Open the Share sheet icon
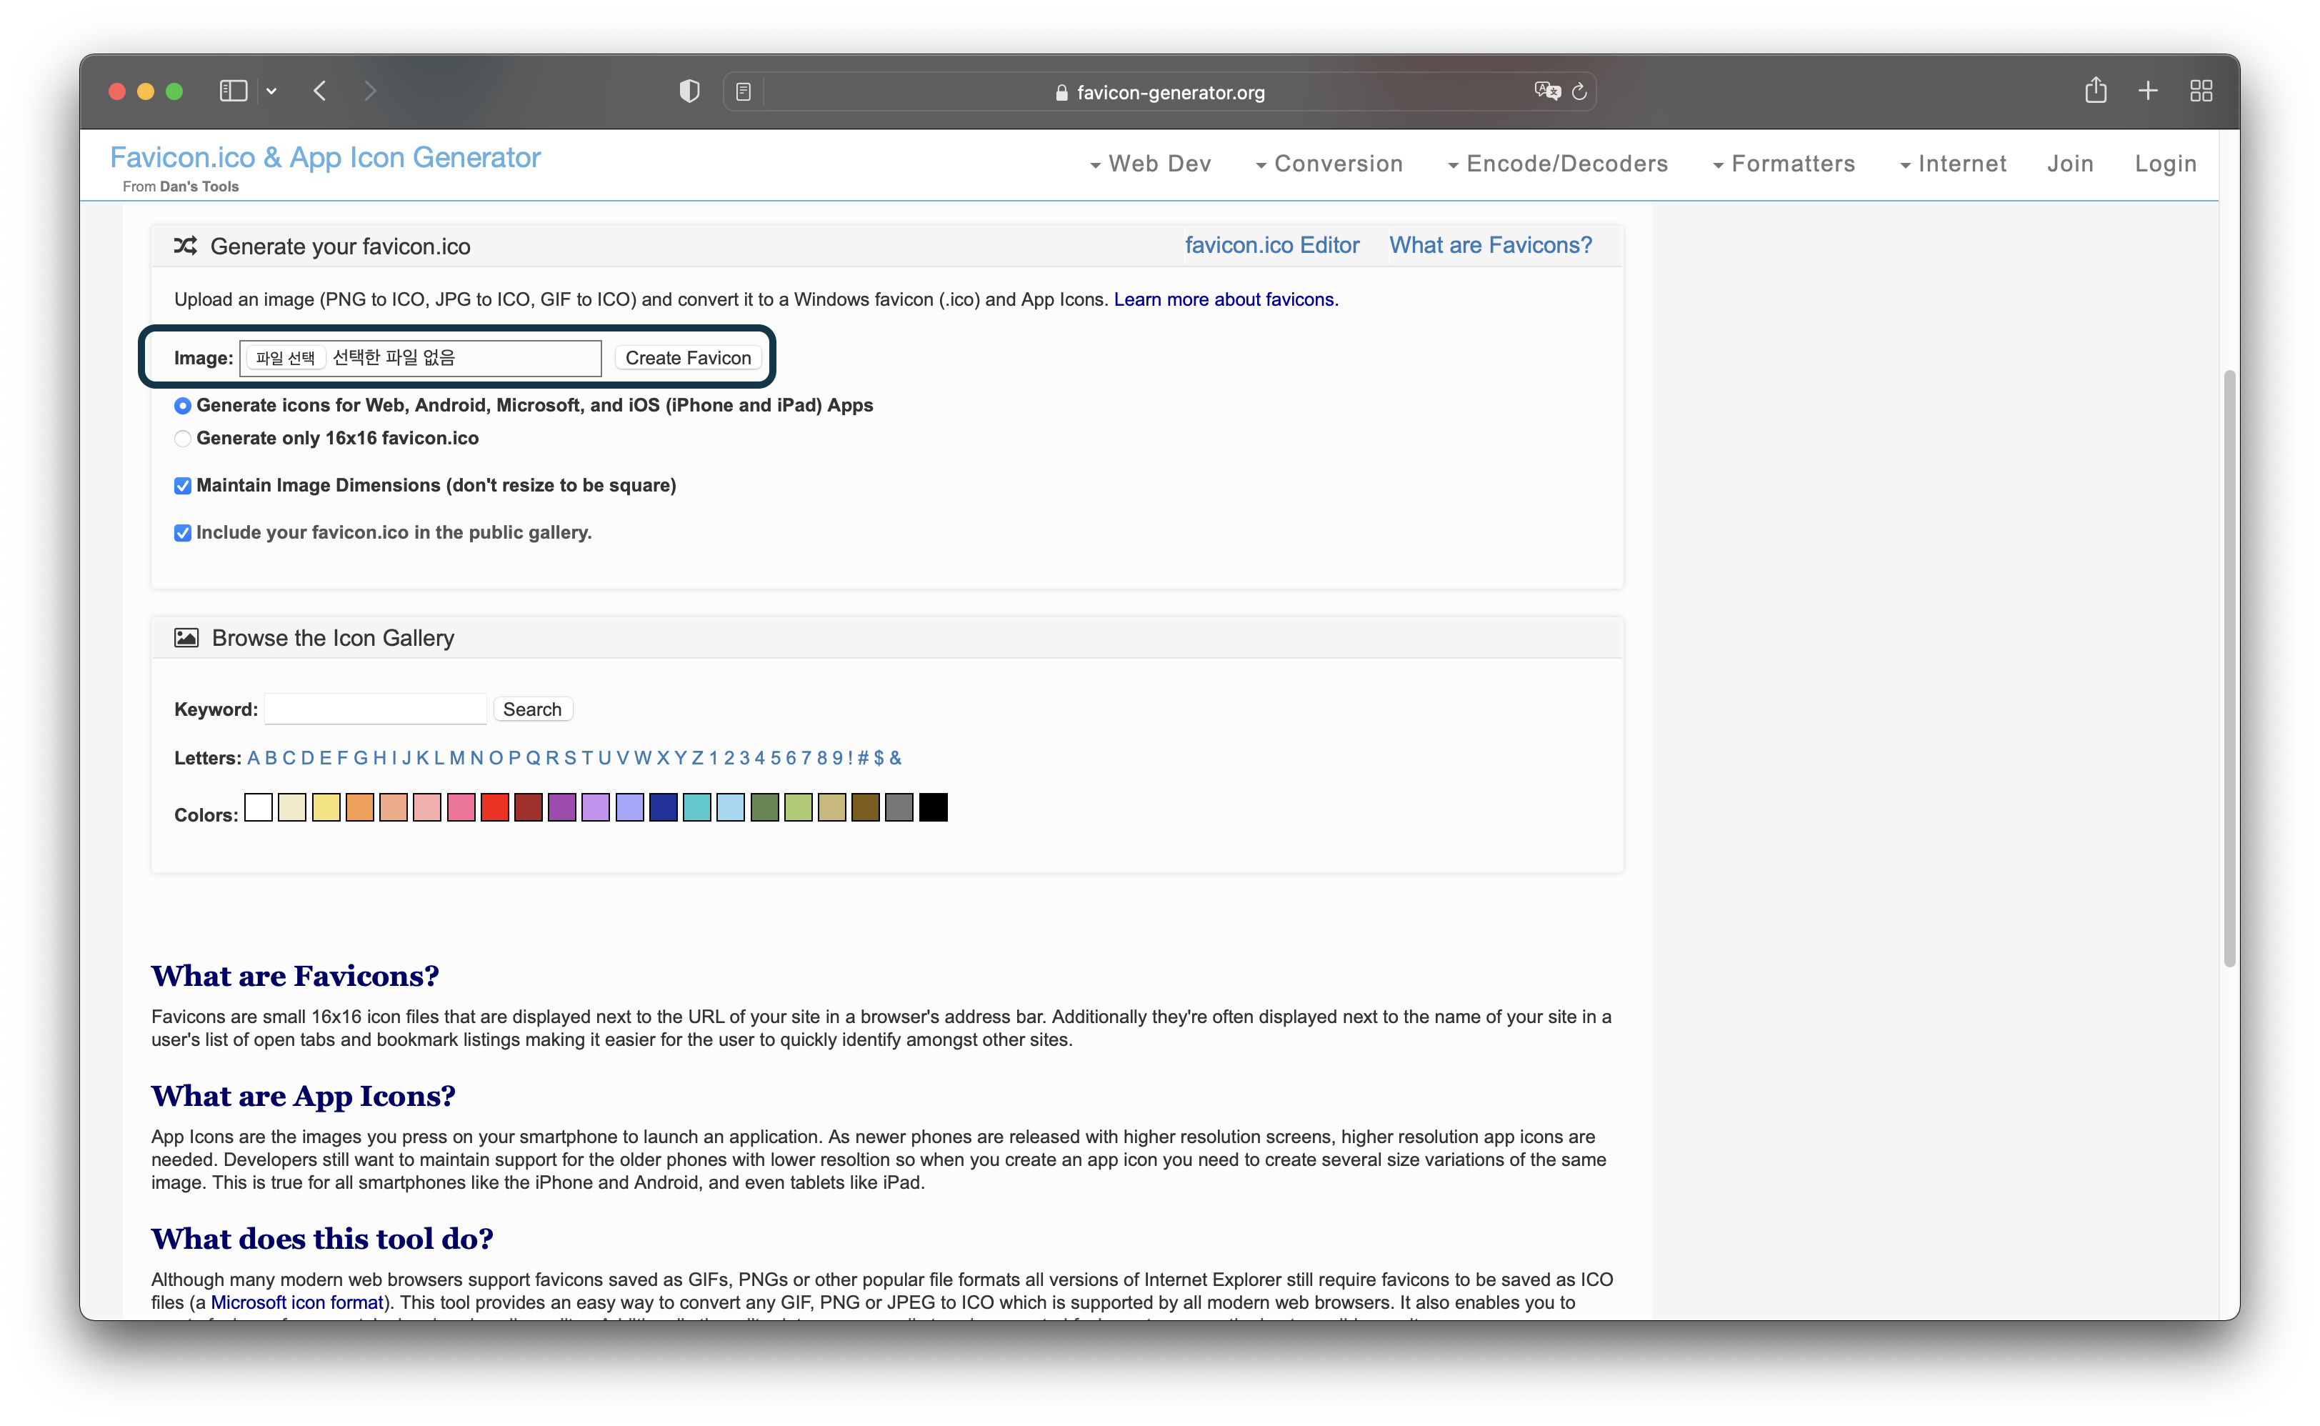Viewport: 2320px width, 1426px height. pyautogui.click(x=2095, y=91)
